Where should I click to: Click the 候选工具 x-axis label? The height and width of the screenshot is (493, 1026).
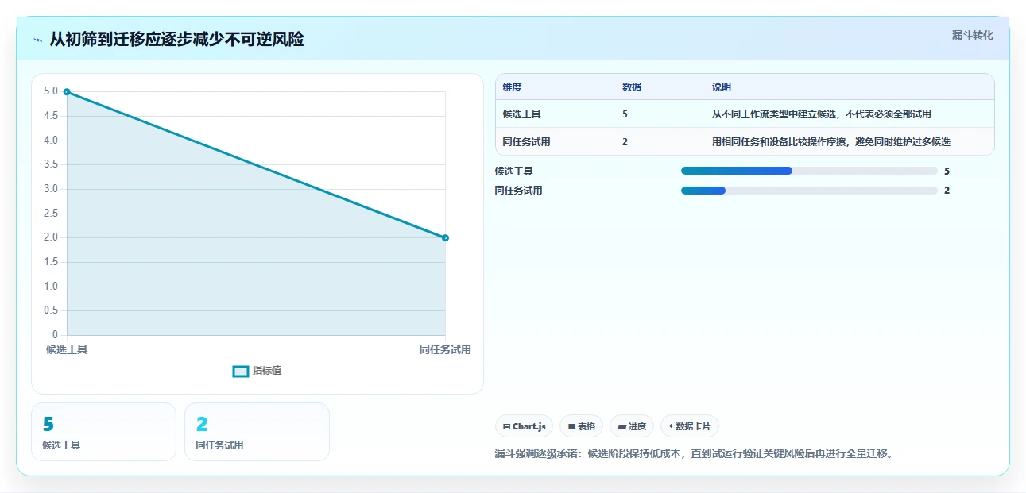67,349
